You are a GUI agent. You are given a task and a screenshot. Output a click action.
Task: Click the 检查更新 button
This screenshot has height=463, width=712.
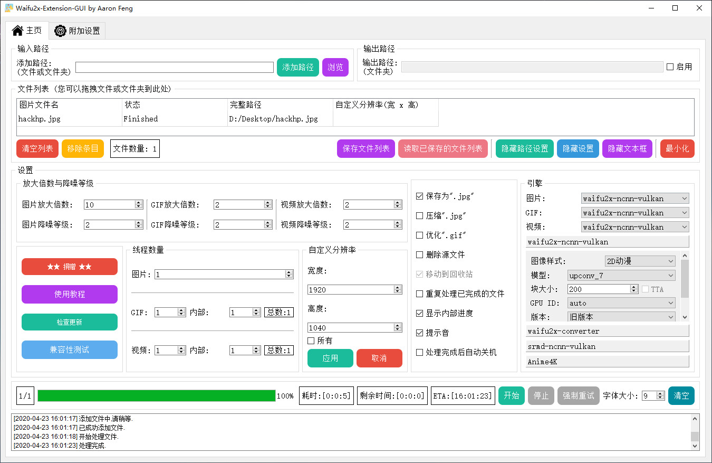(x=70, y=322)
